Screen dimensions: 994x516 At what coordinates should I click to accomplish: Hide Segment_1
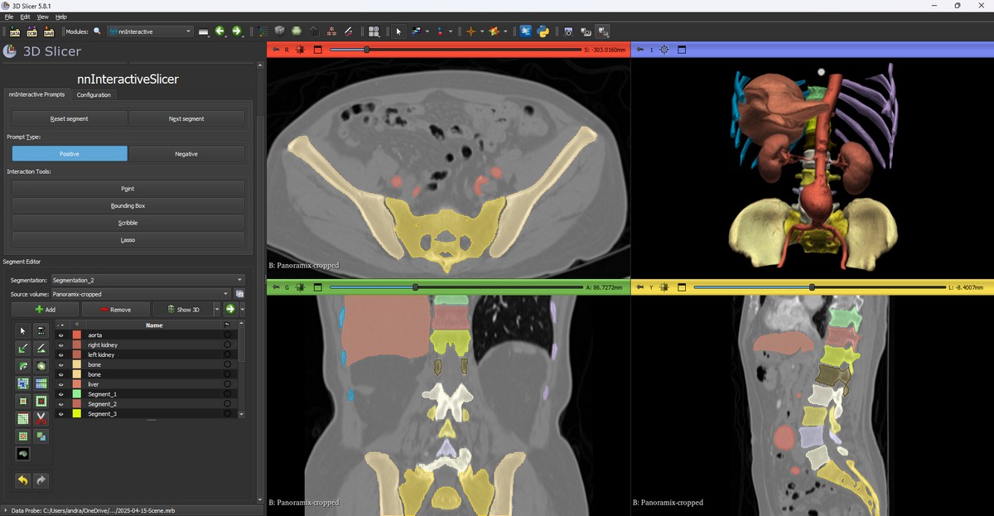60,394
